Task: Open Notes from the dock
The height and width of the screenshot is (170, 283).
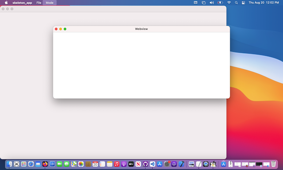Action: pos(110,164)
